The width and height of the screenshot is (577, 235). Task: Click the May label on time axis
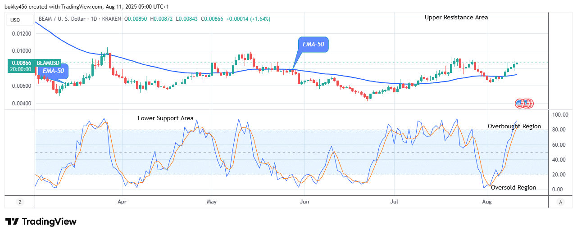(211, 203)
